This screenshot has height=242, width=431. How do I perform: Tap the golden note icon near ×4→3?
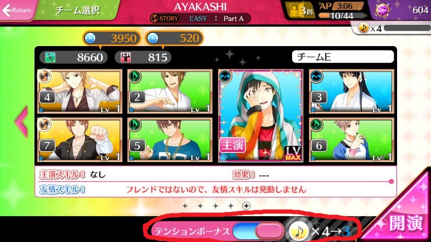[x=299, y=231]
